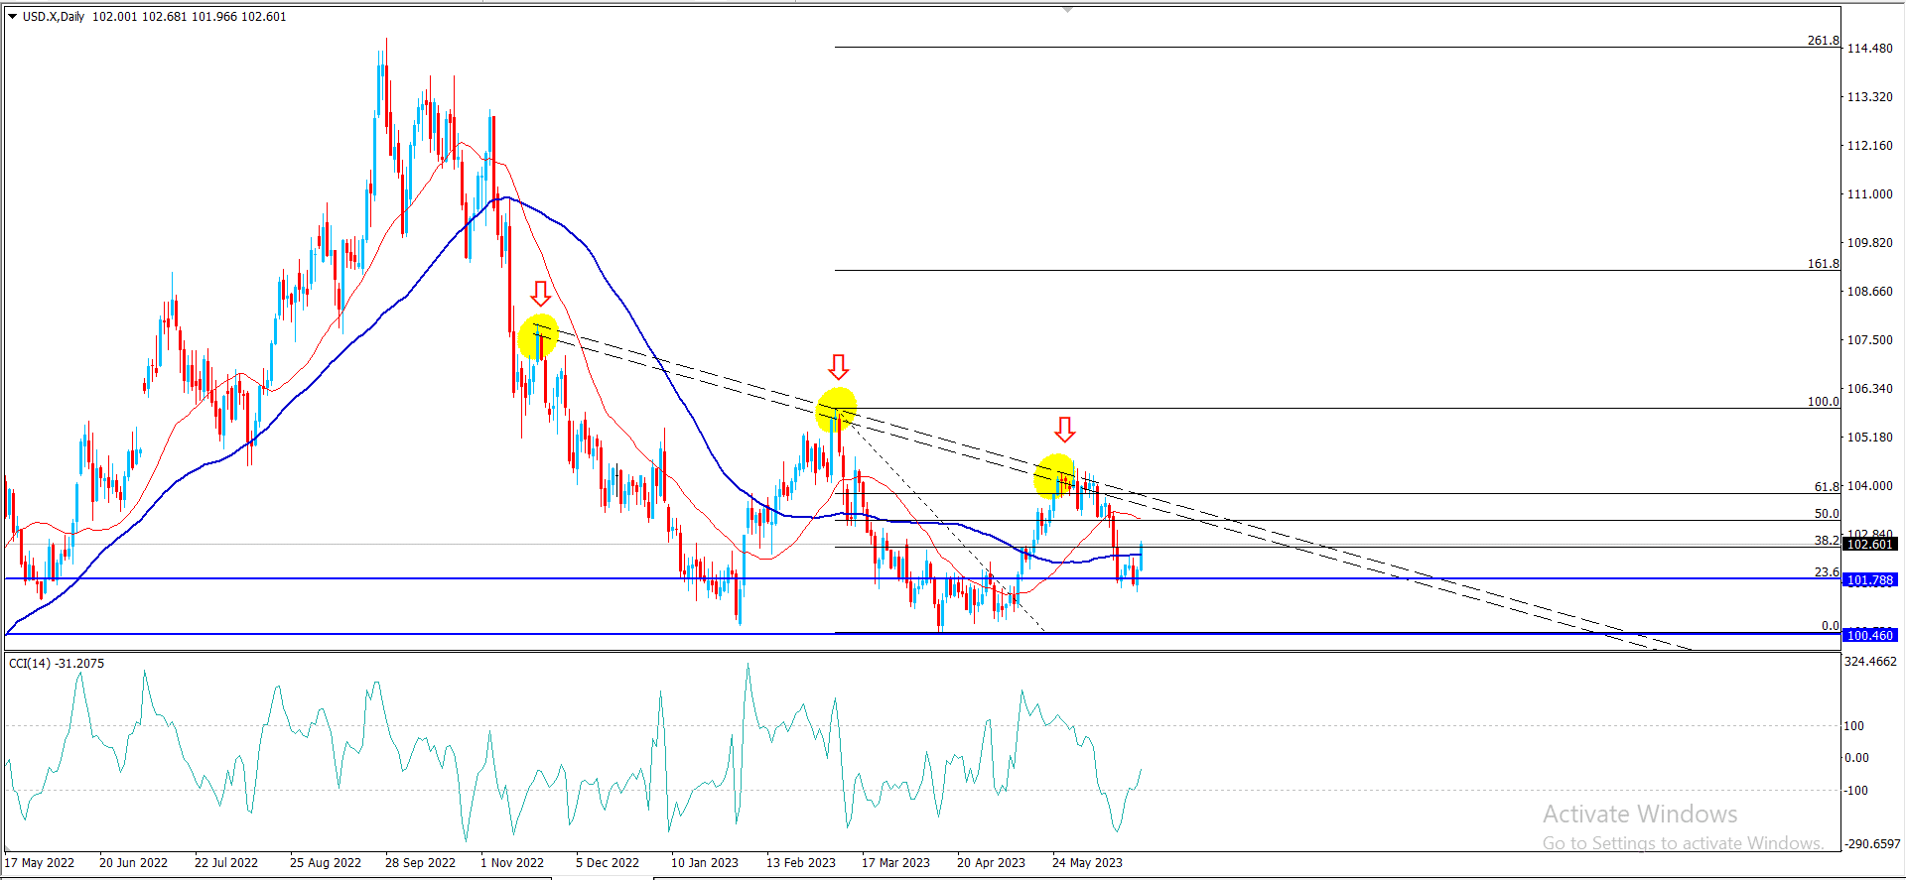This screenshot has width=1906, height=880.
Task: Click the 0.00 level on the CCI scale
Action: [1856, 757]
